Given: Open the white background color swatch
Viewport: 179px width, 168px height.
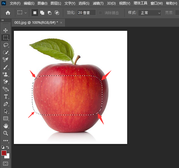Looking at the screenshot, I should tap(8, 157).
